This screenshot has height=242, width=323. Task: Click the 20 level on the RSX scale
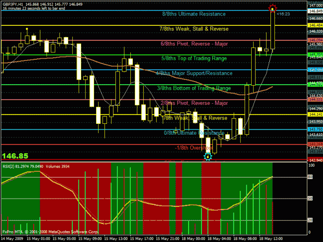(x=310, y=220)
